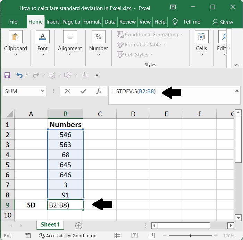Switch to the View tab
Screen dimensions: 243x240
pos(145,22)
